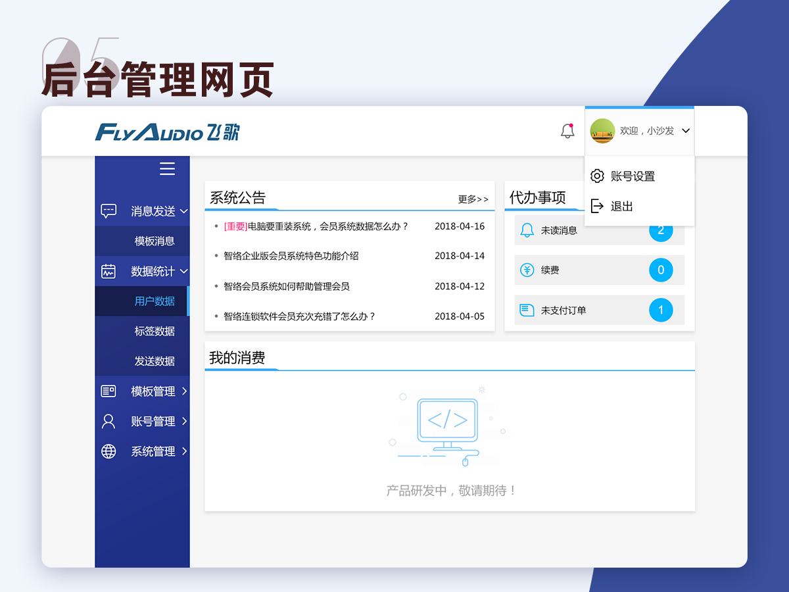Click the bell icon on 未读消息
This screenshot has width=789, height=592.
coord(527,230)
